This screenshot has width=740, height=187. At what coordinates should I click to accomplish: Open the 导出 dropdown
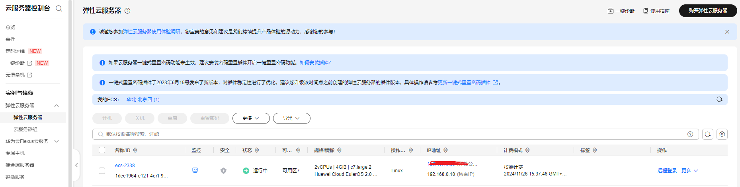(292, 118)
